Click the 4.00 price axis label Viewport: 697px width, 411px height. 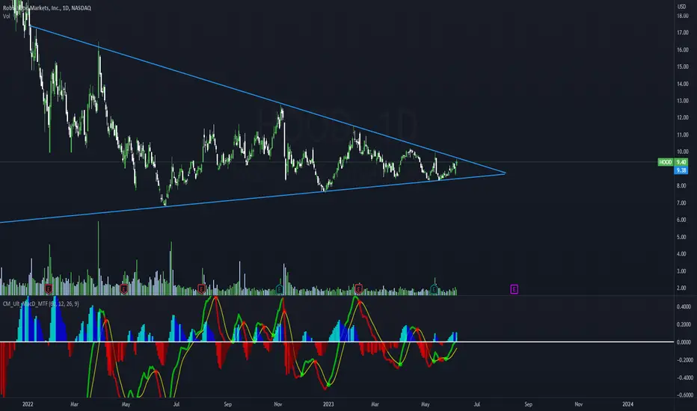click(x=681, y=254)
